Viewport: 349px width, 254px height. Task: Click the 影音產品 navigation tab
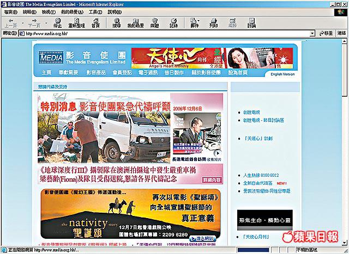(x=96, y=72)
